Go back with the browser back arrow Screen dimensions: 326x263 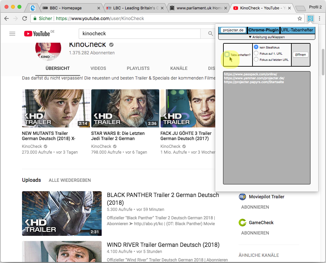click(6, 18)
